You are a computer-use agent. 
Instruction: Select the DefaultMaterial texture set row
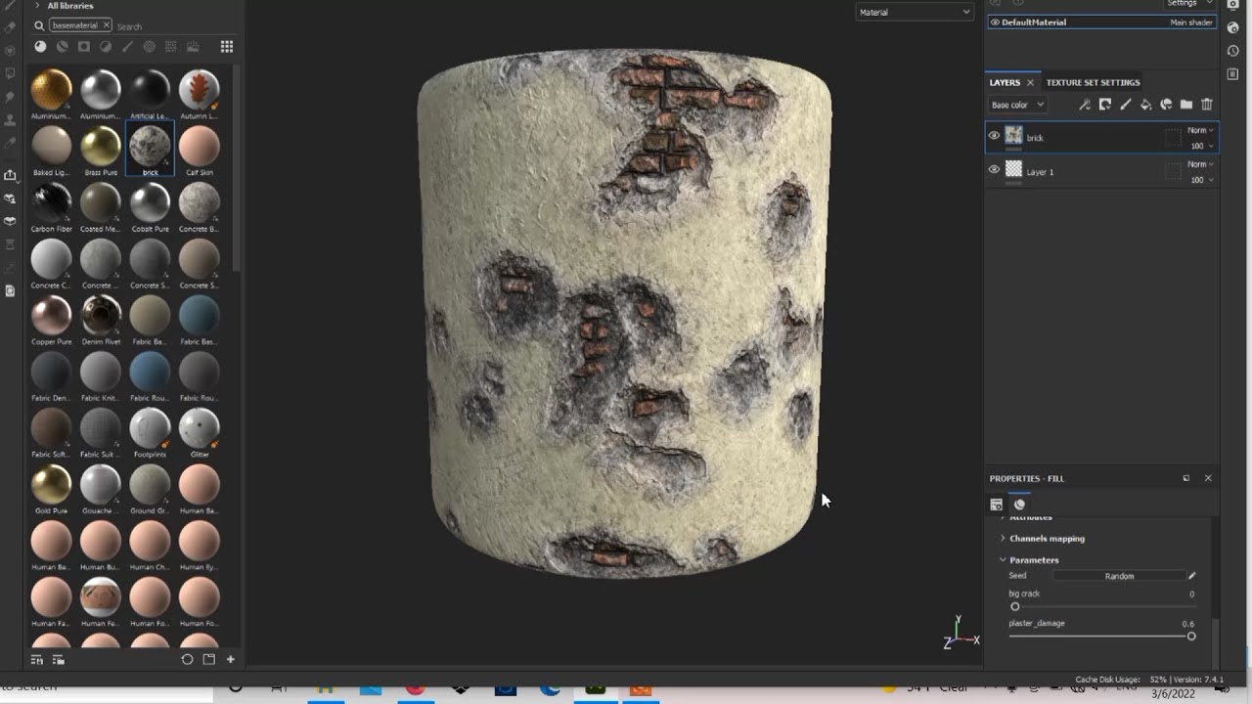click(x=1102, y=22)
